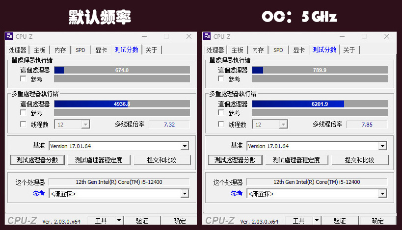Click multi-thread score bar 4936.8
This screenshot has width=402, height=230.
(122, 104)
